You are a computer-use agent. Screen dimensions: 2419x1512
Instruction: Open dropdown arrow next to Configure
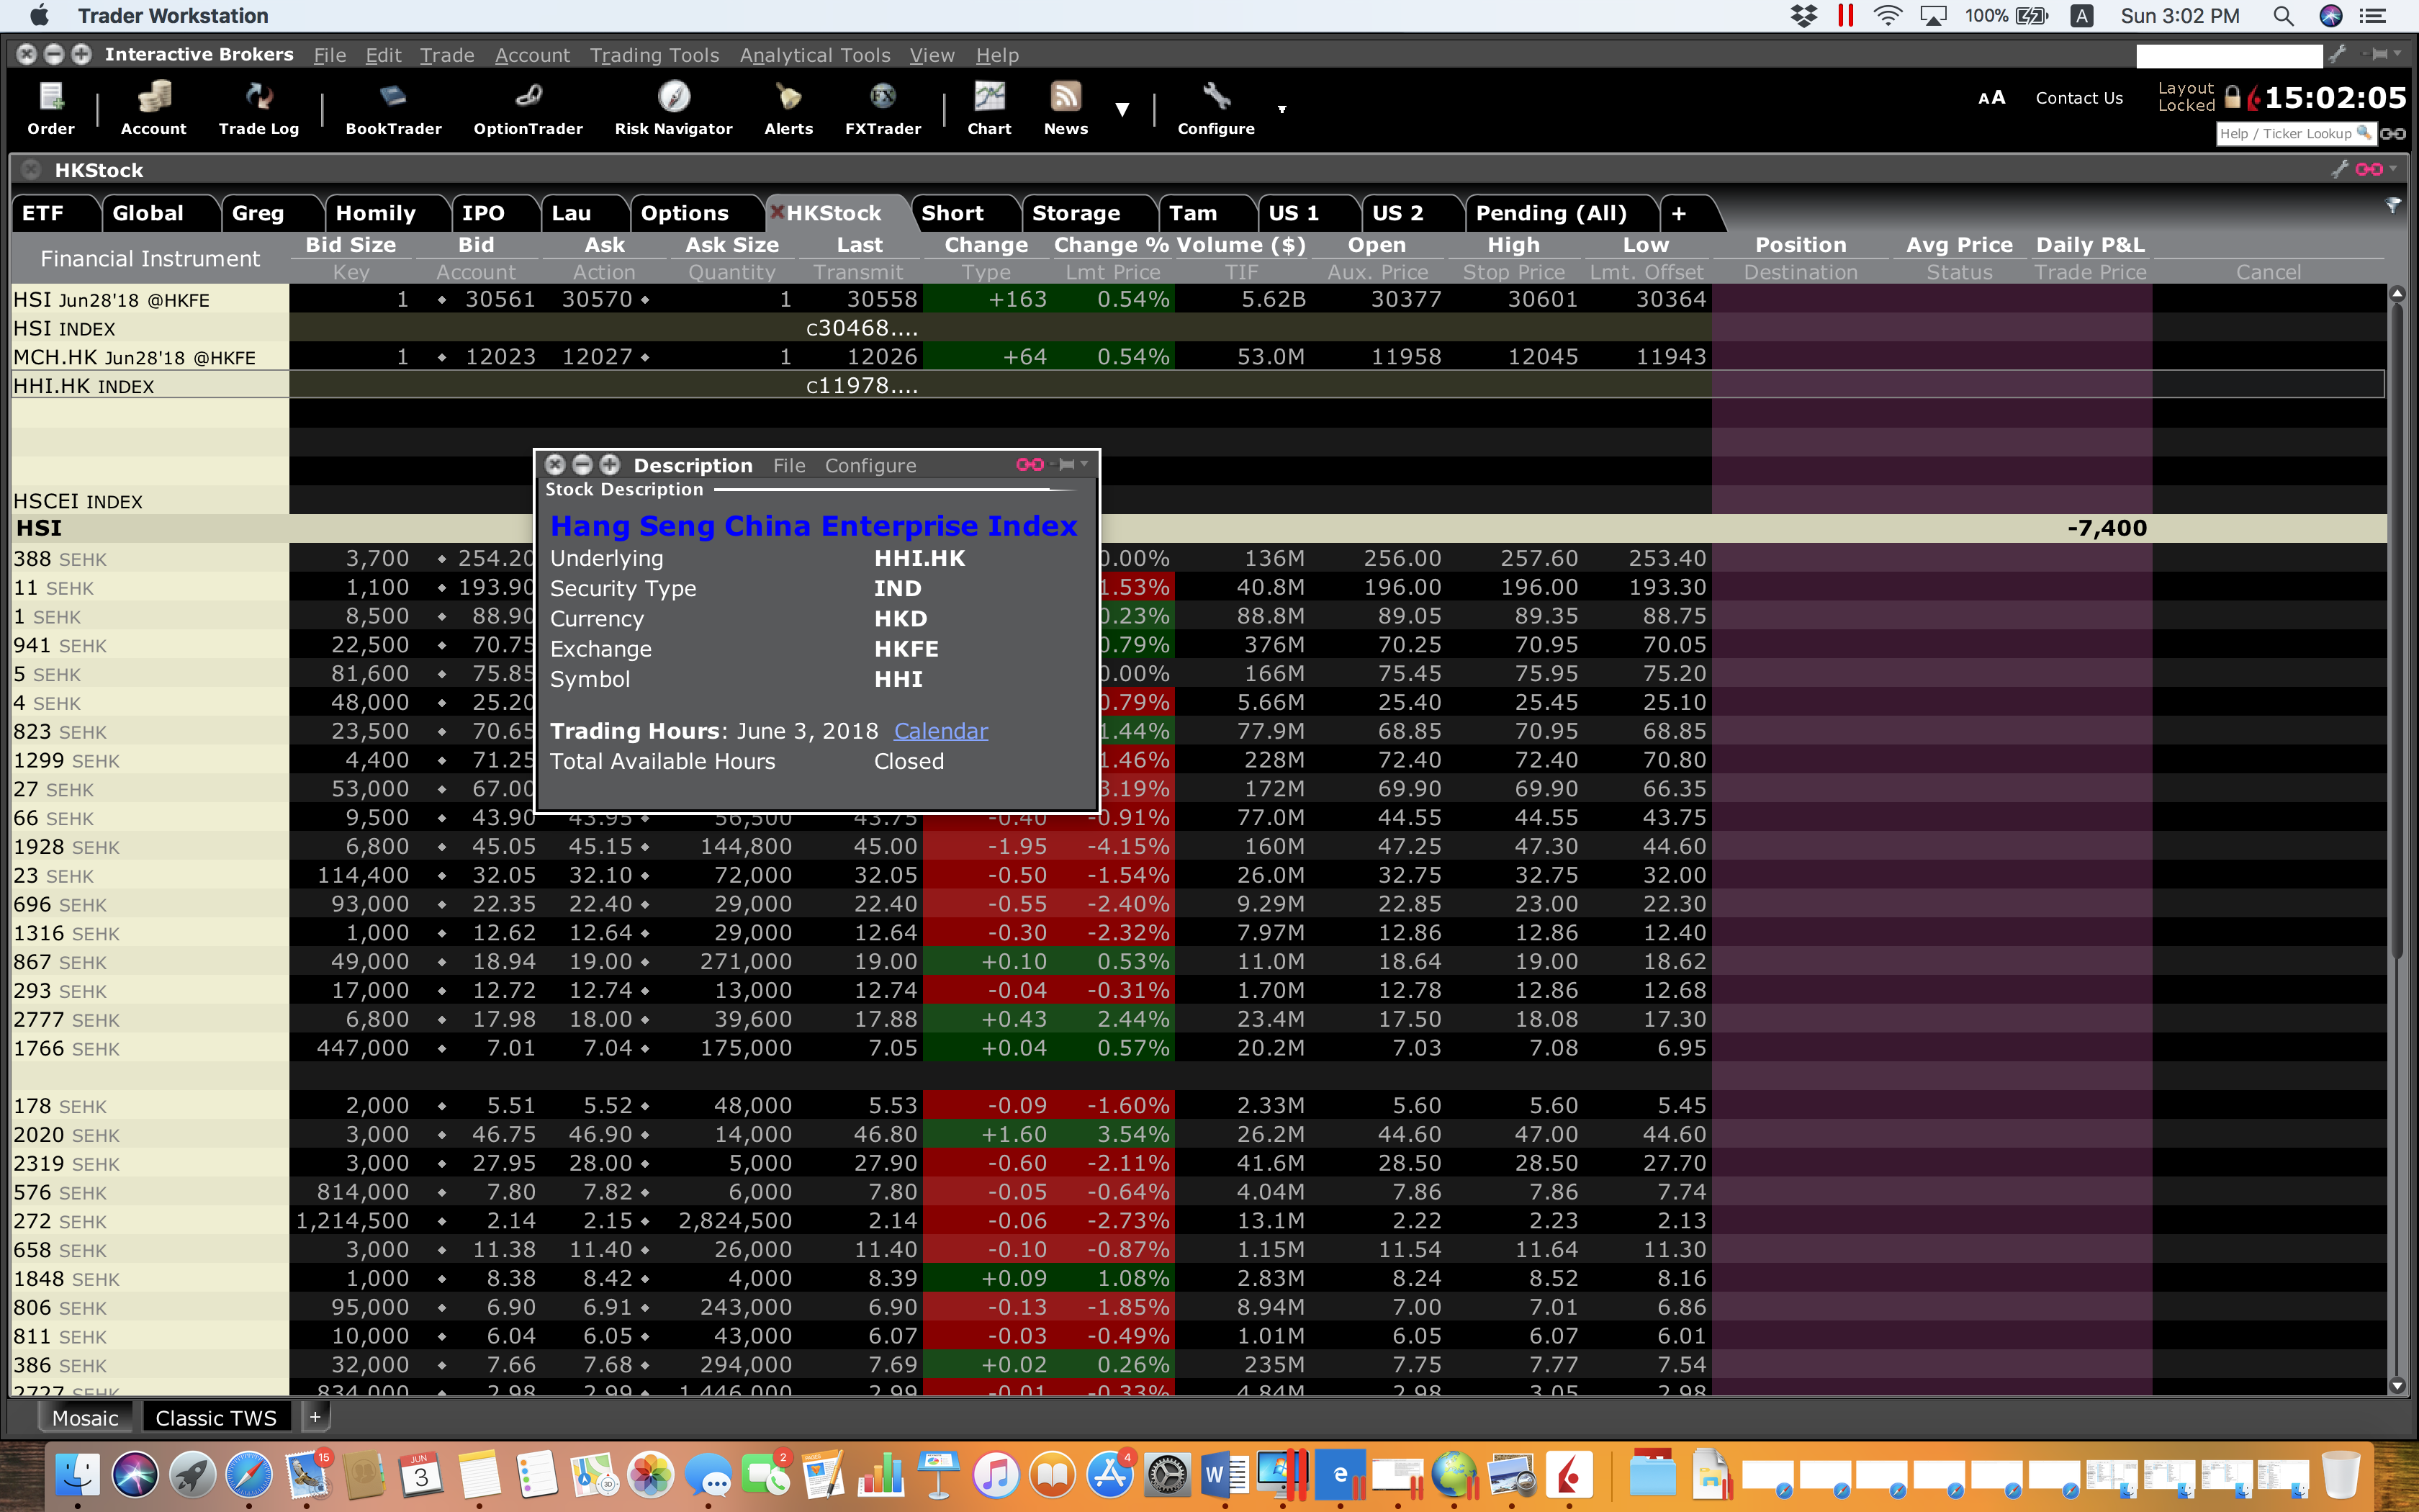pos(1281,109)
